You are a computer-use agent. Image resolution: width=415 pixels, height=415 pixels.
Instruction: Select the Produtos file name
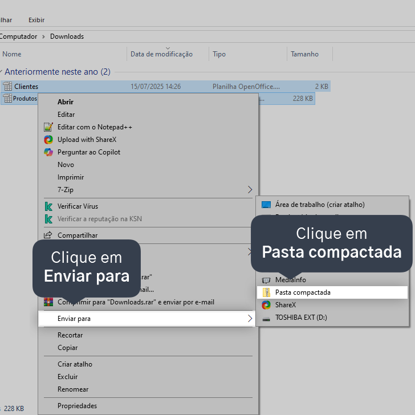tap(25, 99)
